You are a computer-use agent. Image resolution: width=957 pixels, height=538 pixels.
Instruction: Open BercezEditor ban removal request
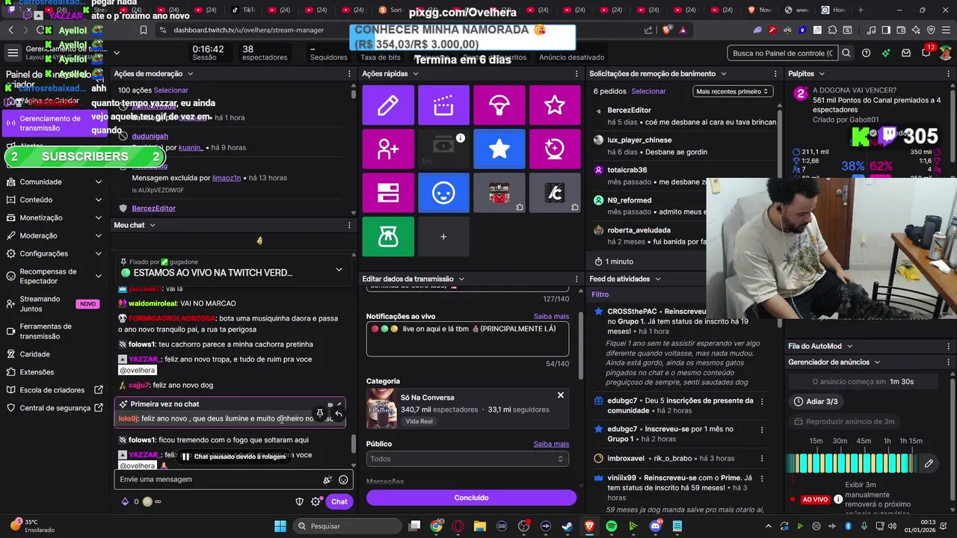[x=684, y=116]
